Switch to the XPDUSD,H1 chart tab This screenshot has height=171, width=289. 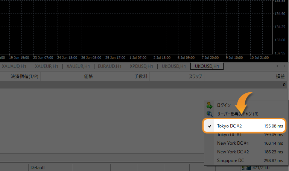141,66
